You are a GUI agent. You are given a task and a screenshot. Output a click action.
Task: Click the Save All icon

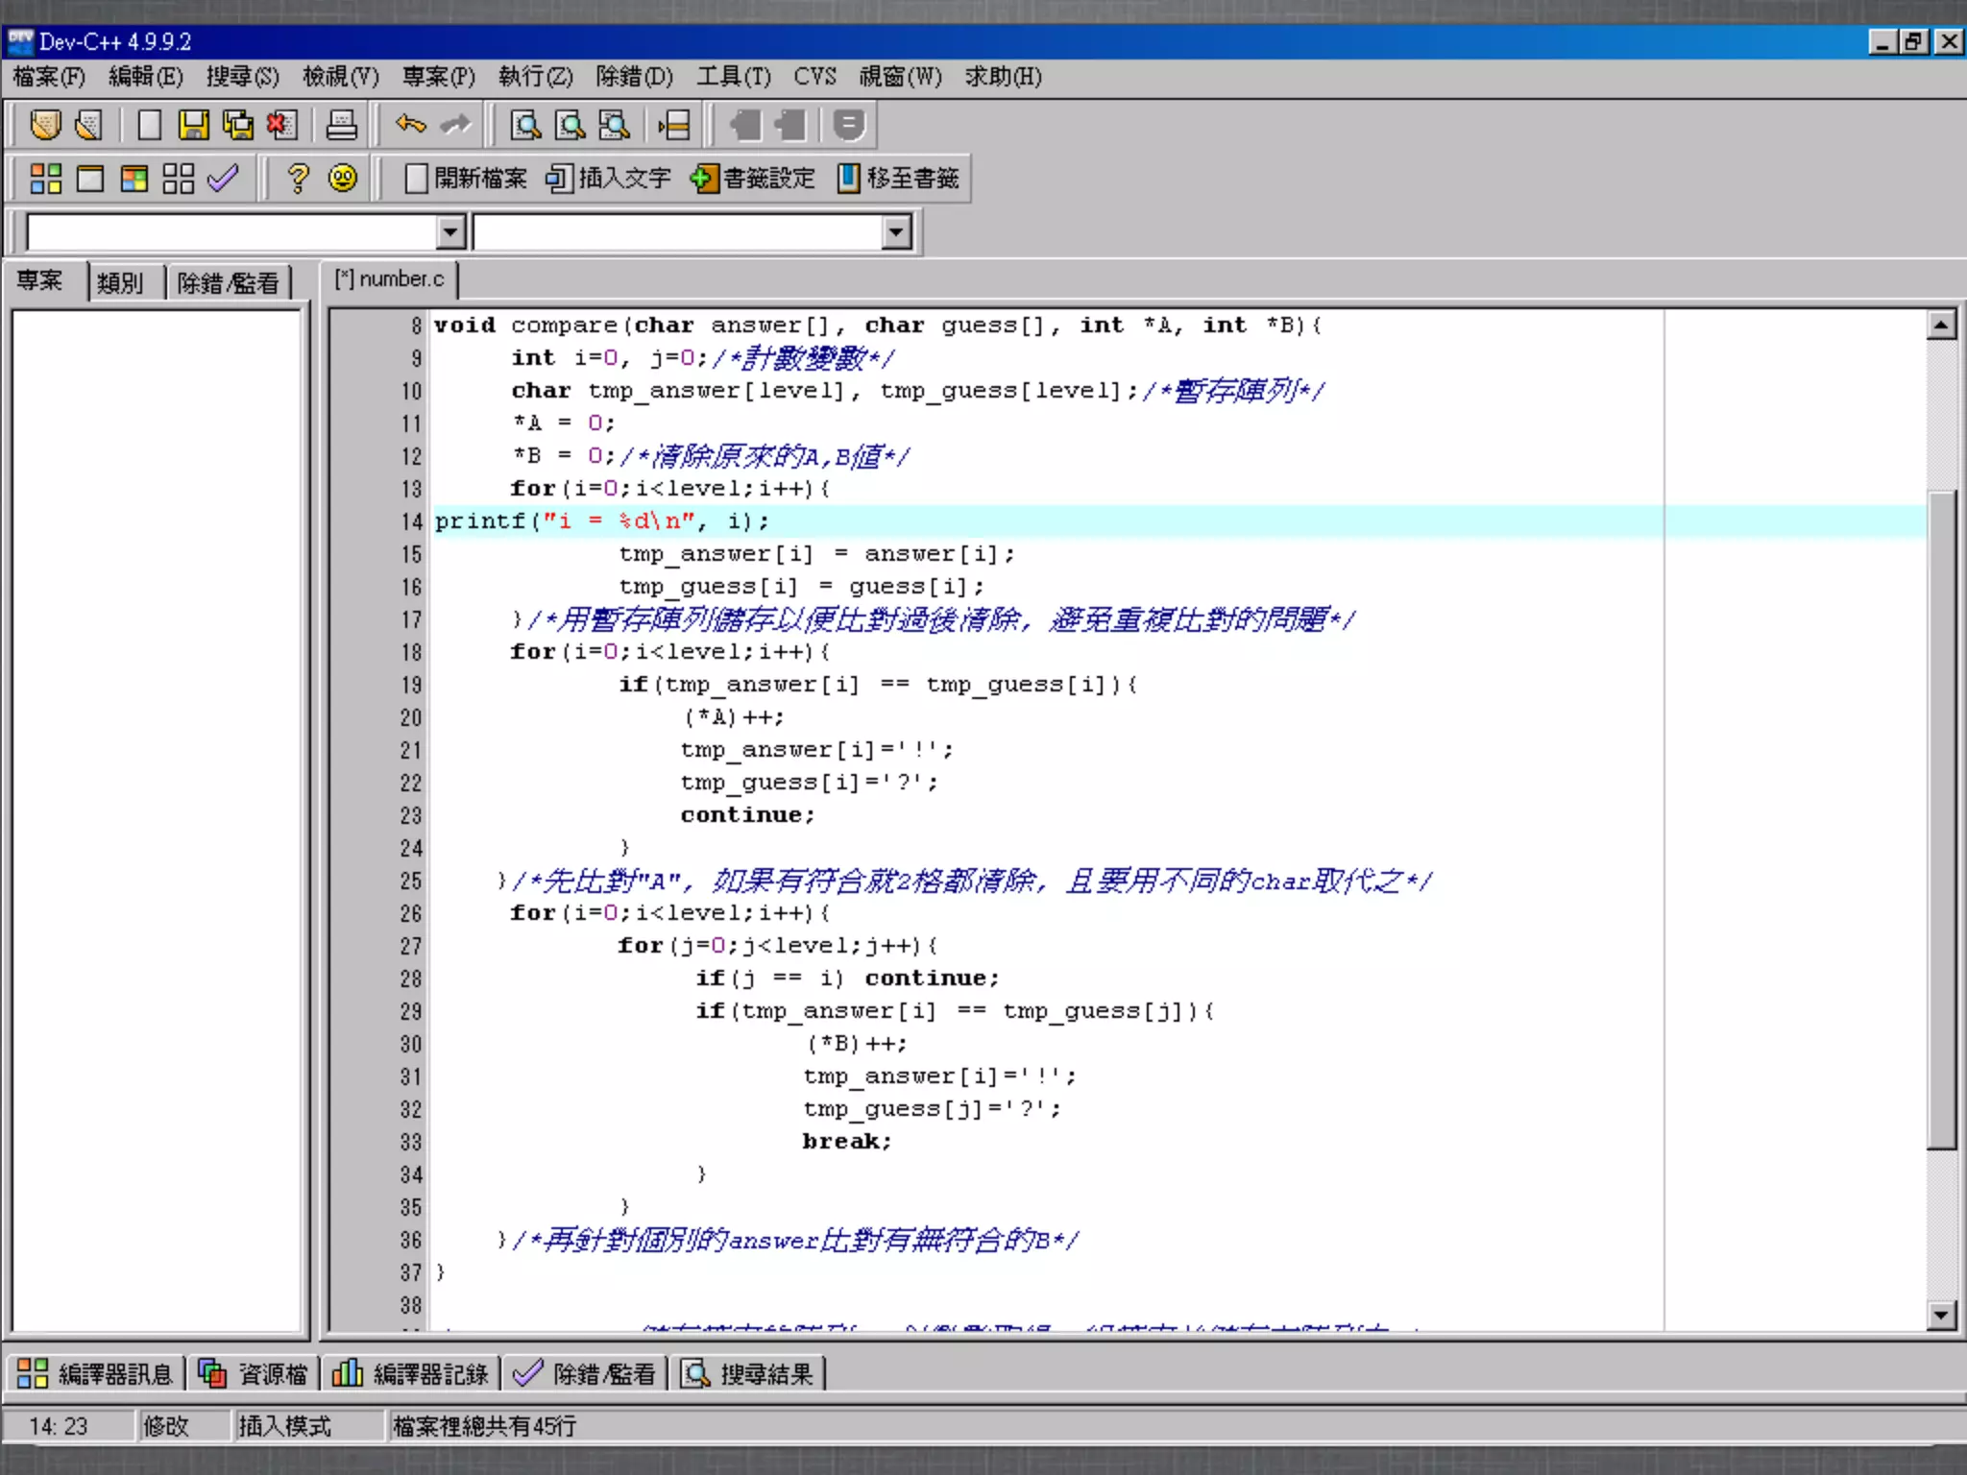click(x=237, y=125)
